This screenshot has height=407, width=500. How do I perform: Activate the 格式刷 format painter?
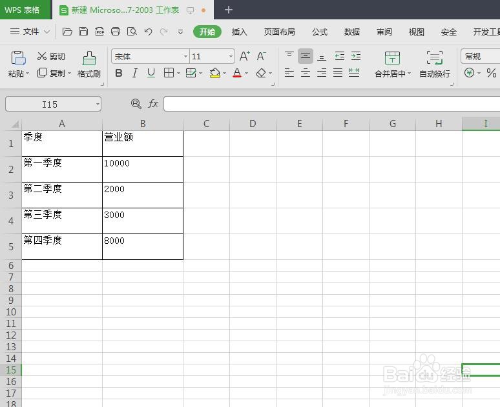pyautogui.click(x=89, y=65)
